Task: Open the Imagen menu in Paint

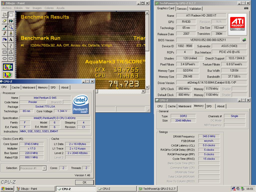Action: coord(37,8)
